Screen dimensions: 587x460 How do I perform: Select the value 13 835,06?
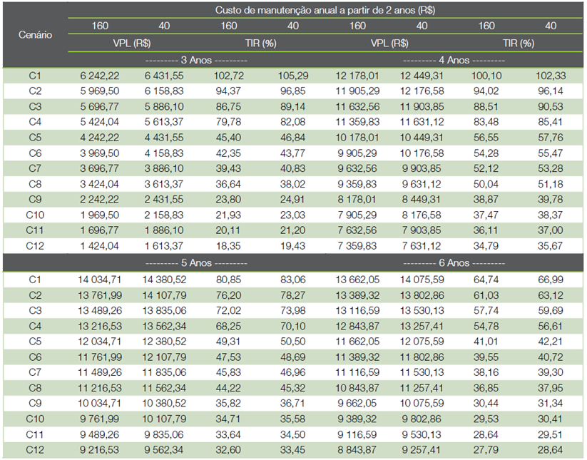click(x=164, y=311)
